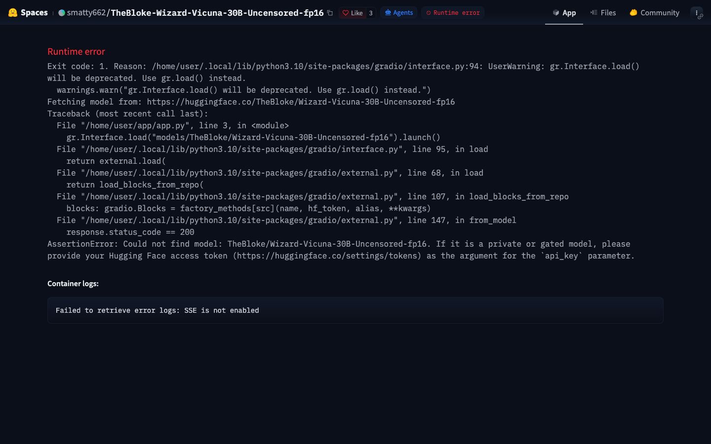Viewport: 711px width, 444px height.
Task: Click the "Container logs:" label
Action: click(x=73, y=284)
